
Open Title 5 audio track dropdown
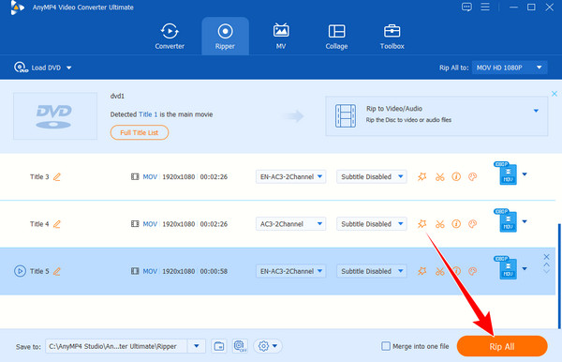(x=290, y=271)
